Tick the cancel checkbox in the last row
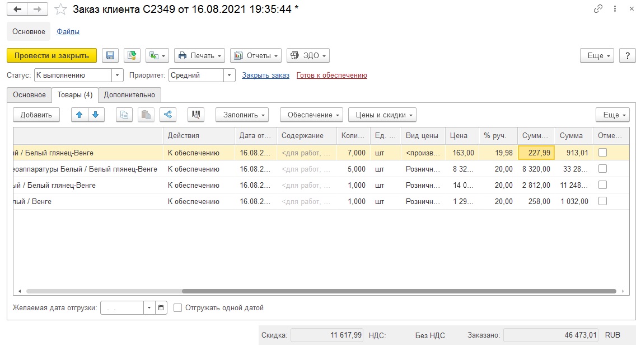Image resolution: width=641 pixels, height=346 pixels. [x=602, y=201]
